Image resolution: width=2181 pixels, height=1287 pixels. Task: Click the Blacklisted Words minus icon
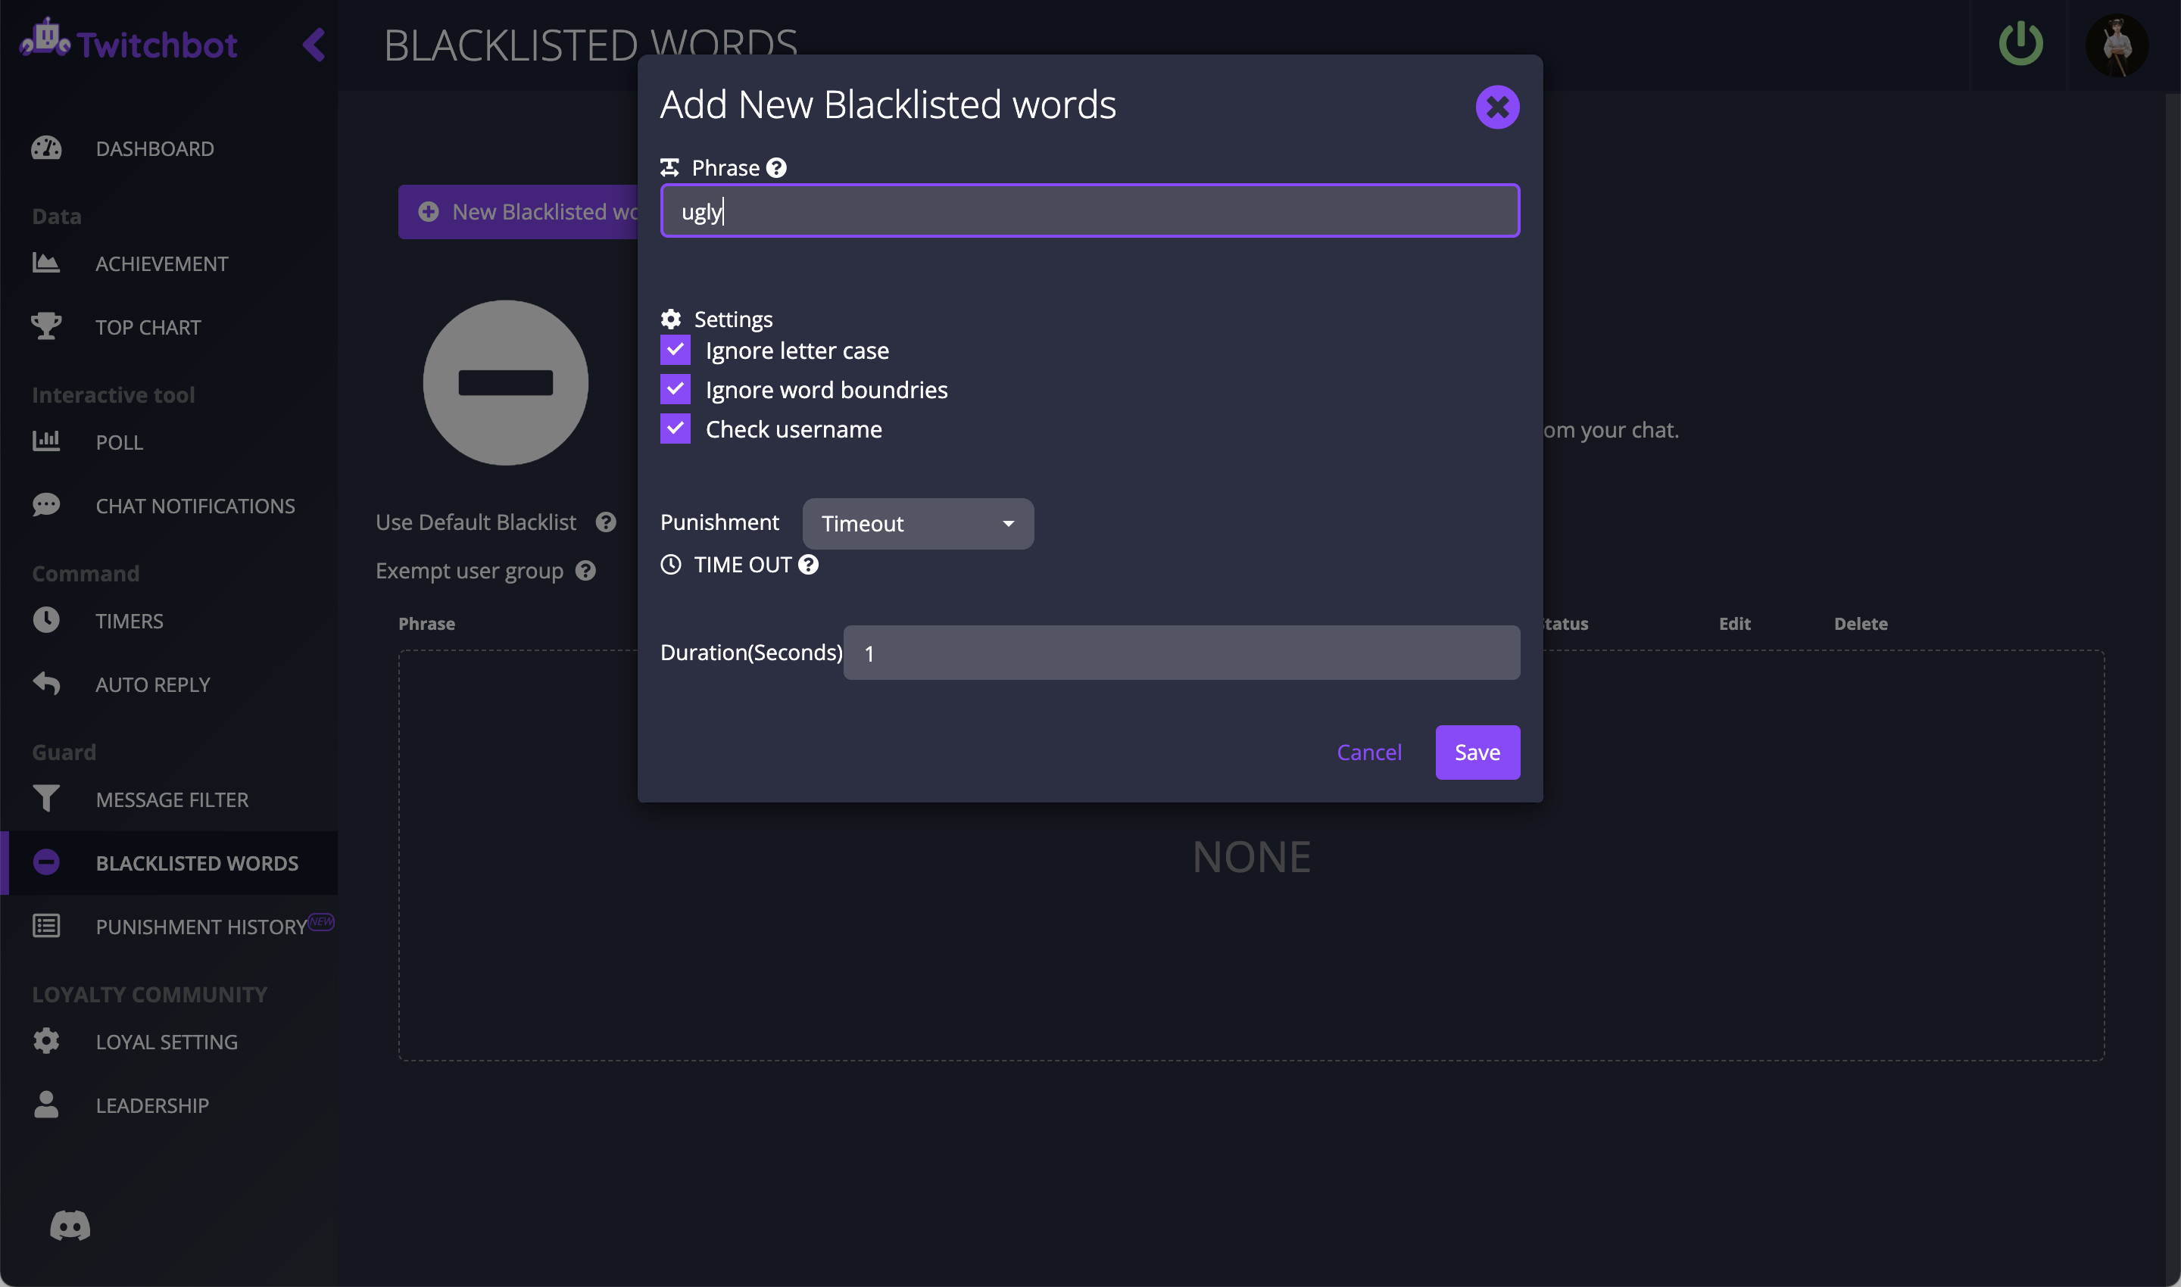coord(46,862)
